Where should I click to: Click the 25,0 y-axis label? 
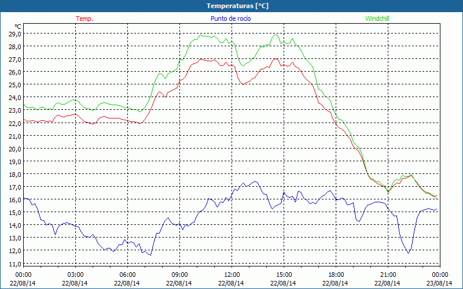pyautogui.click(x=15, y=84)
